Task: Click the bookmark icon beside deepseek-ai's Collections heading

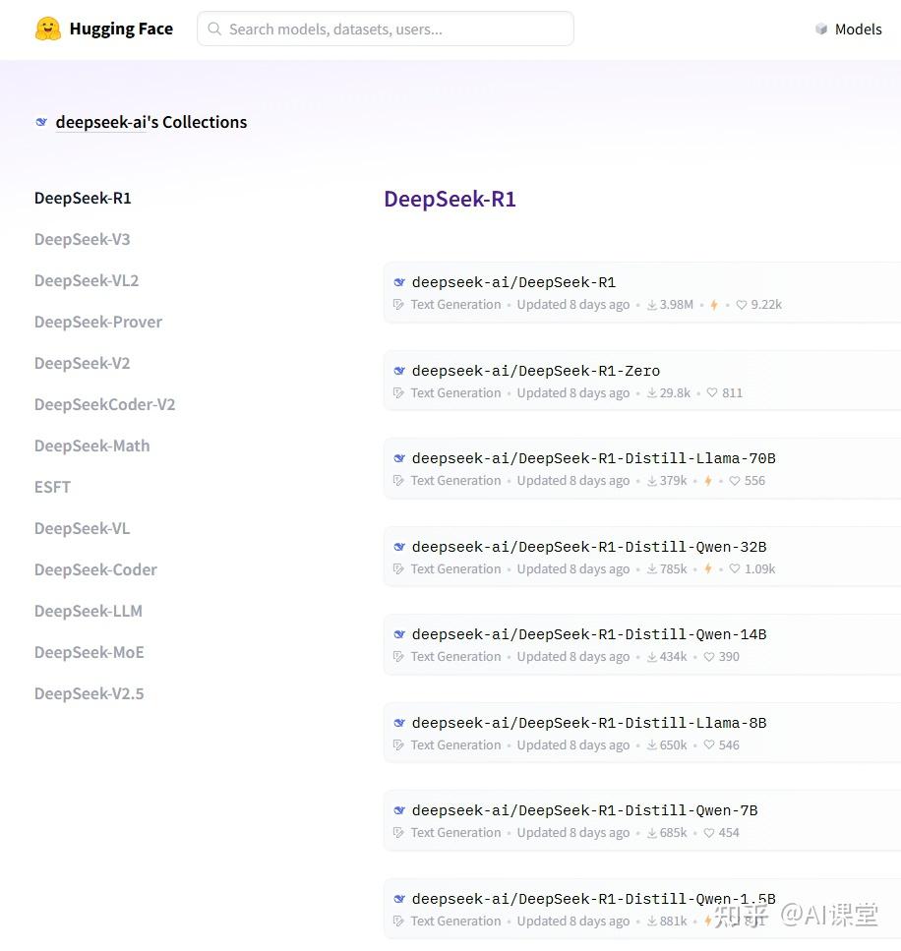Action: pyautogui.click(x=40, y=121)
